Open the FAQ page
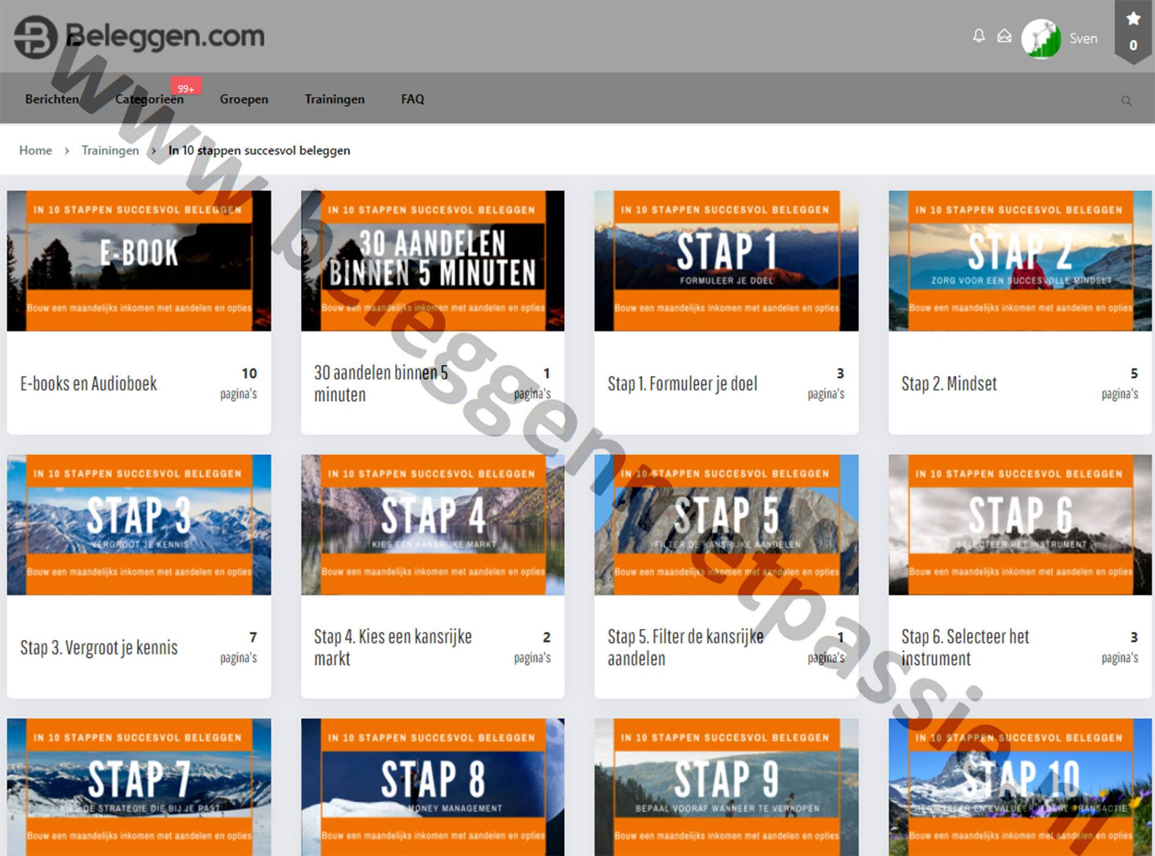The image size is (1155, 856). click(413, 100)
